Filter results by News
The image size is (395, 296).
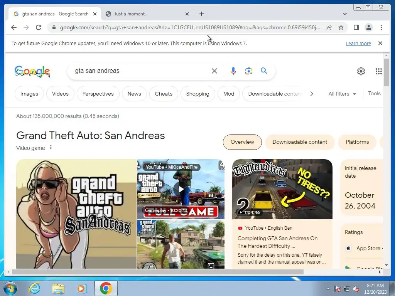pos(134,94)
